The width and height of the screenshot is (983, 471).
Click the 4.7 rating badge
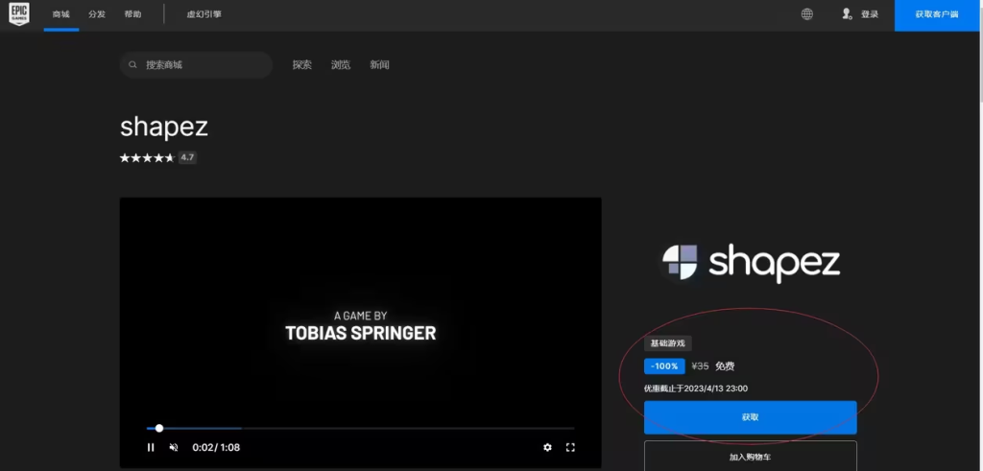(x=187, y=158)
